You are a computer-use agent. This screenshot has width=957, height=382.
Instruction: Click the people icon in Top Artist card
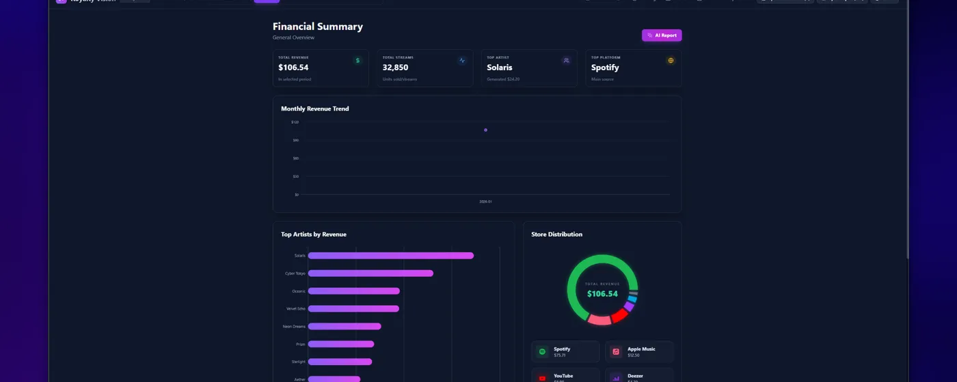point(566,61)
